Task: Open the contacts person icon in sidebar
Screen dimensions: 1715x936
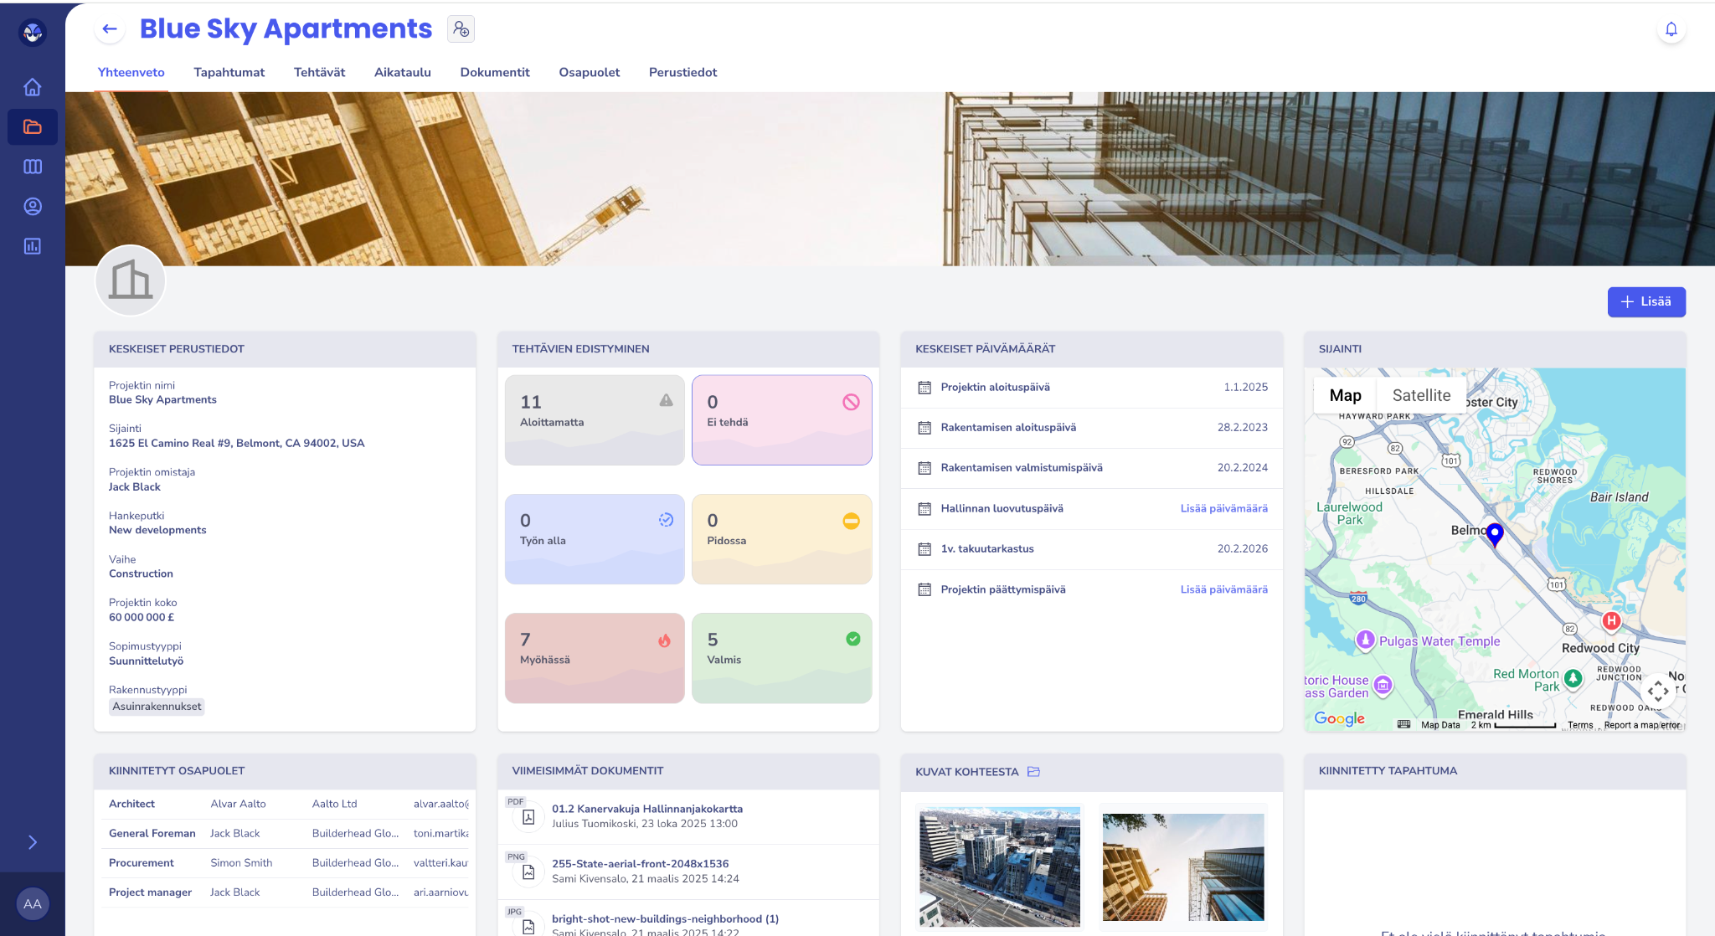Action: [x=33, y=207]
